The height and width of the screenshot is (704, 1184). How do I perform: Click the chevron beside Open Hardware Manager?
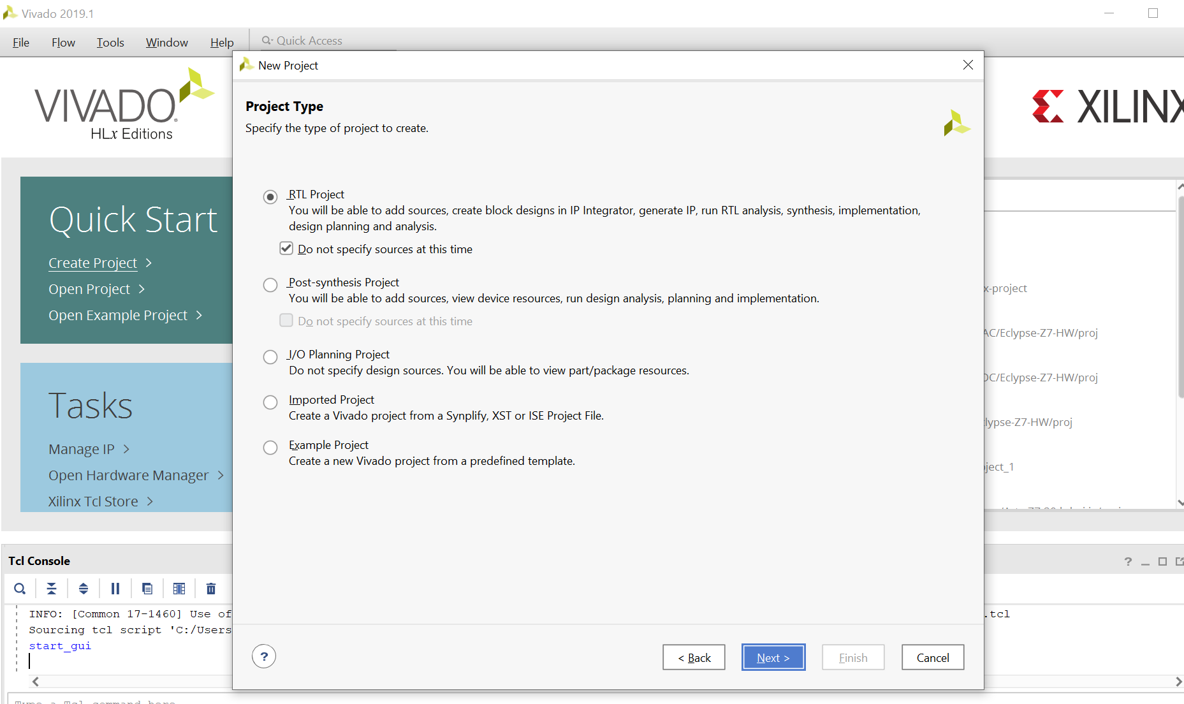(221, 475)
